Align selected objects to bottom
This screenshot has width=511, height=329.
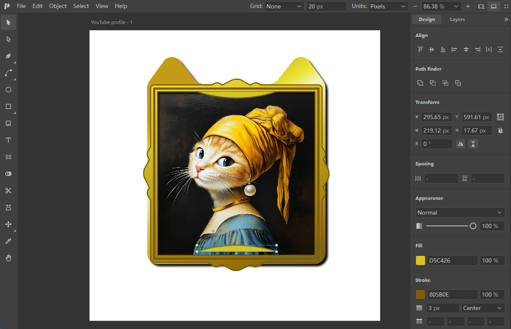[443, 49]
